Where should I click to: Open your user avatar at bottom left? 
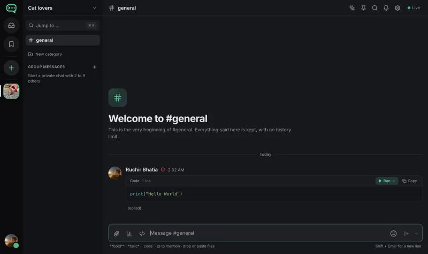coord(11,241)
